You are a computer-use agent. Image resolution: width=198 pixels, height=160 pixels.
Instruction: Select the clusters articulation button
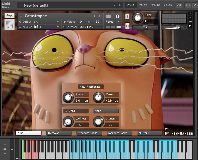click(x=150, y=133)
